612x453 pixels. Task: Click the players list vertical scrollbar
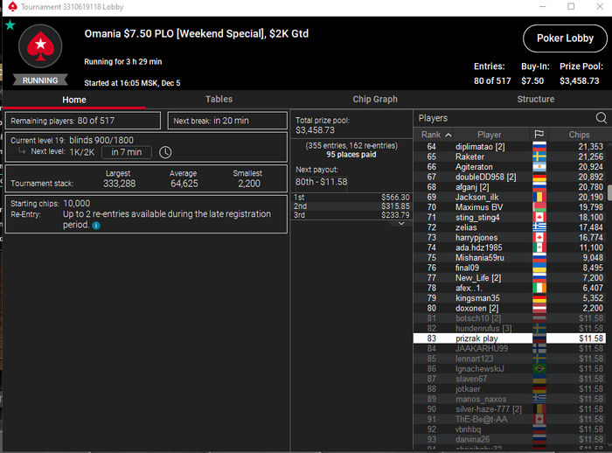click(x=609, y=193)
